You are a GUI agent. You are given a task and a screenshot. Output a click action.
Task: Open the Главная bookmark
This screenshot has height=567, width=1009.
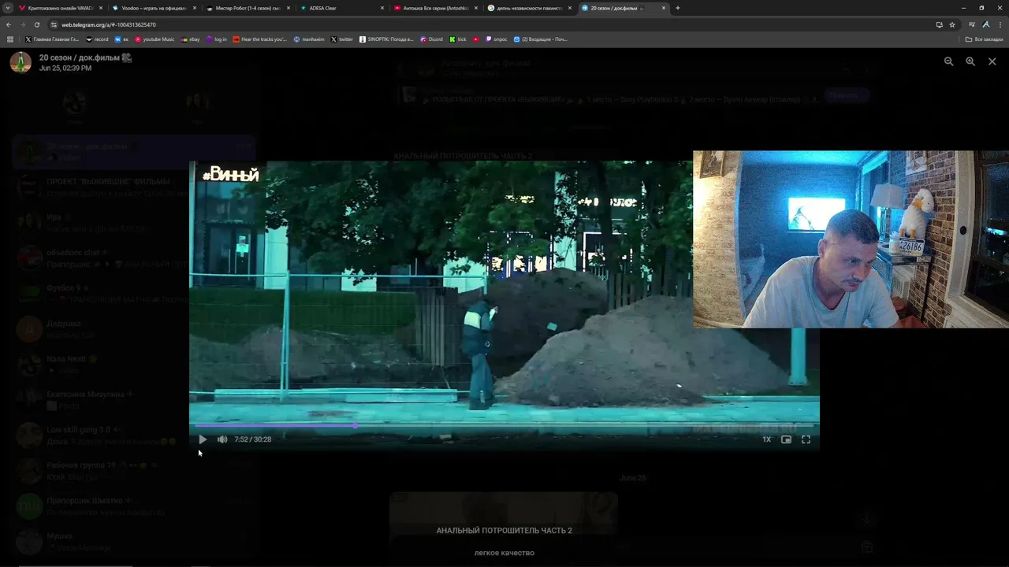pos(52,39)
